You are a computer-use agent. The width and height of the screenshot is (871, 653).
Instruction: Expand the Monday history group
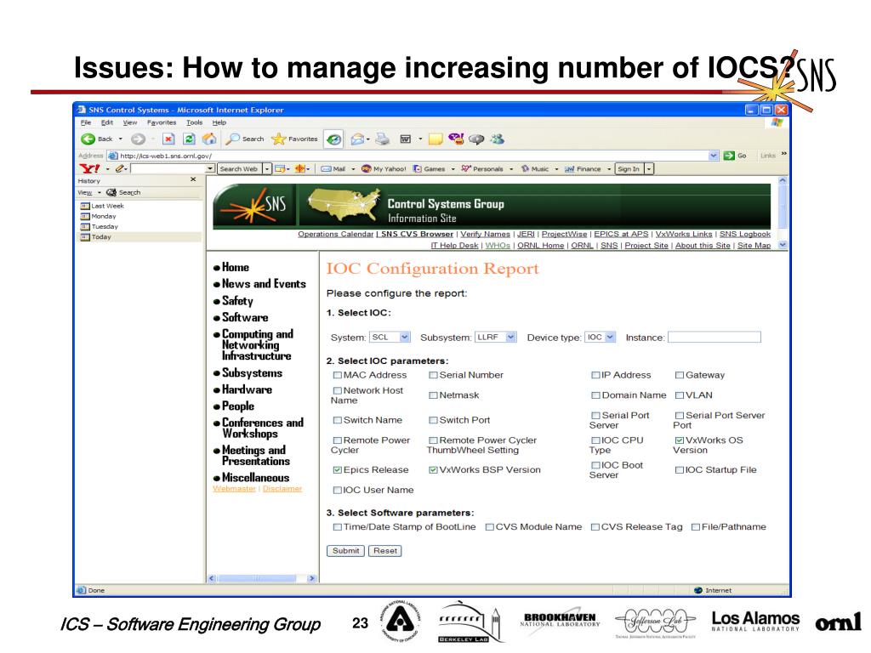[99, 217]
